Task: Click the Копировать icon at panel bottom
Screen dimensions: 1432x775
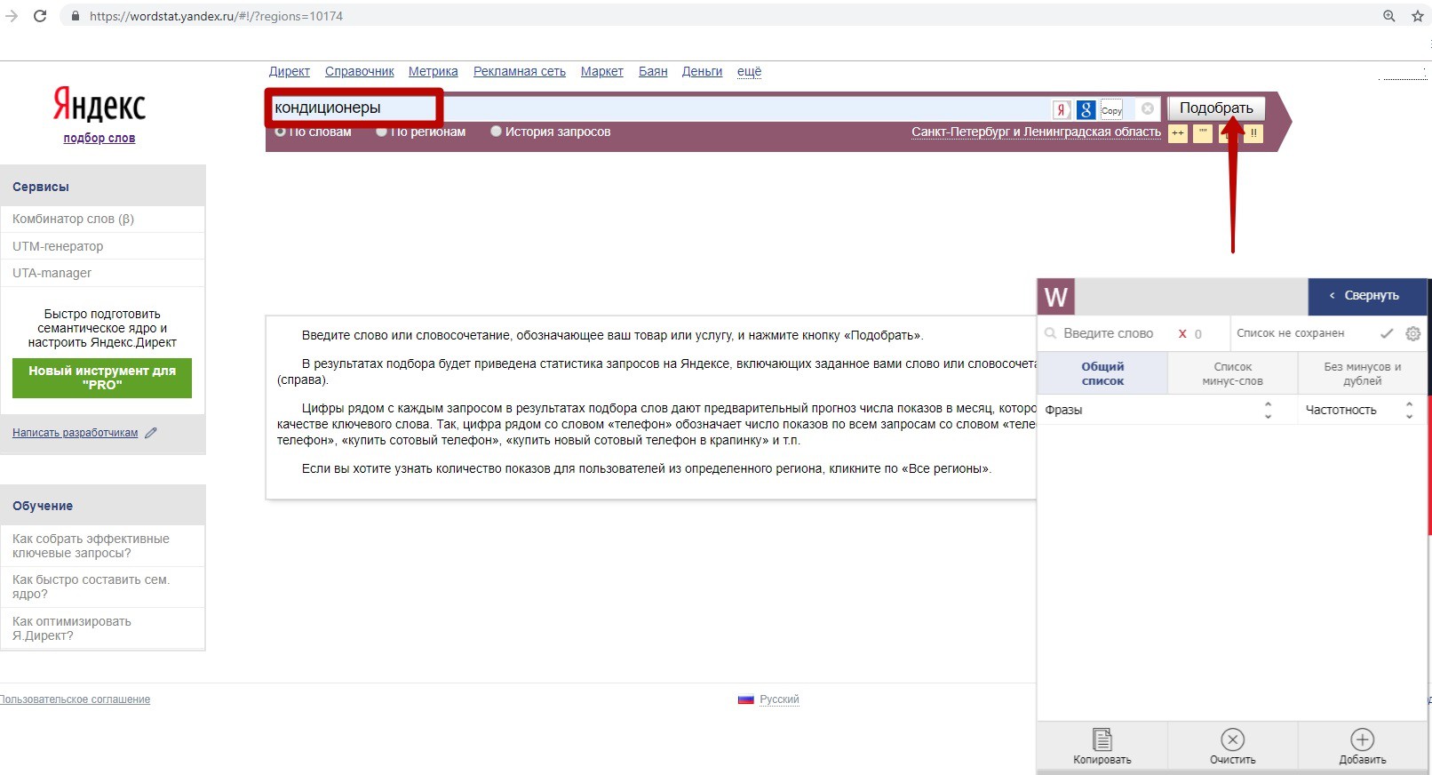Action: click(1102, 739)
